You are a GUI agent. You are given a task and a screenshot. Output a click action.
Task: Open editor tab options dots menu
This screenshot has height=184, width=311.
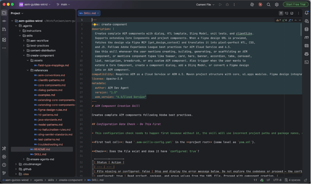click(299, 13)
